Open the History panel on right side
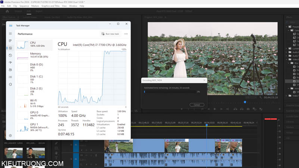Image resolution: width=299 pixels, height=168 pixels. (x=289, y=133)
